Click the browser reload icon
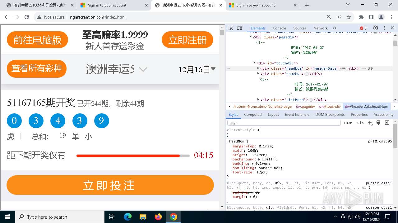 (27, 17)
